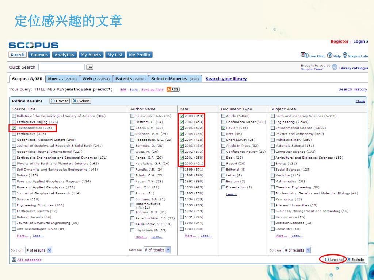Open the My Alerts tab
Viewport: 374px width, 280px height.
(x=91, y=55)
